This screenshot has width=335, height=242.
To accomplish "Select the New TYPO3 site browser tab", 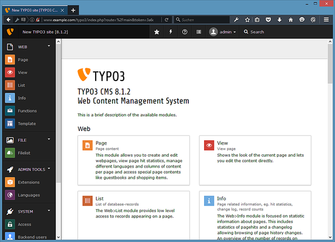I will [x=34, y=10].
